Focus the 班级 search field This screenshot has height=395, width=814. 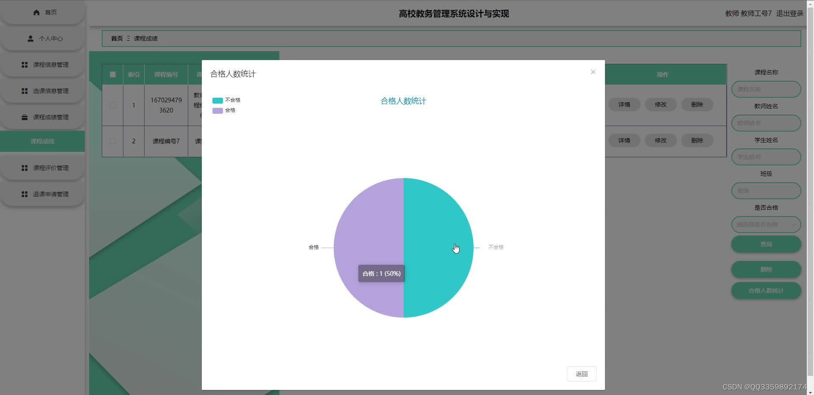coord(766,191)
